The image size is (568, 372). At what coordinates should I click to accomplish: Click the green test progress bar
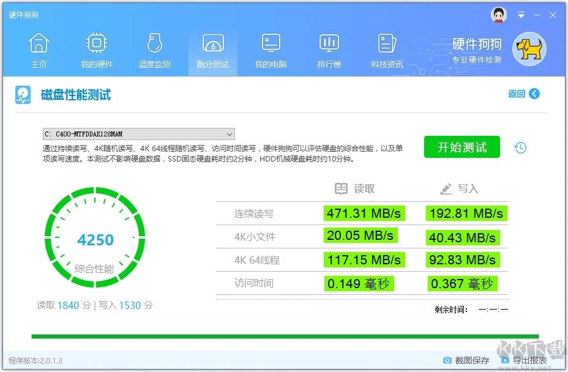tap(285, 336)
